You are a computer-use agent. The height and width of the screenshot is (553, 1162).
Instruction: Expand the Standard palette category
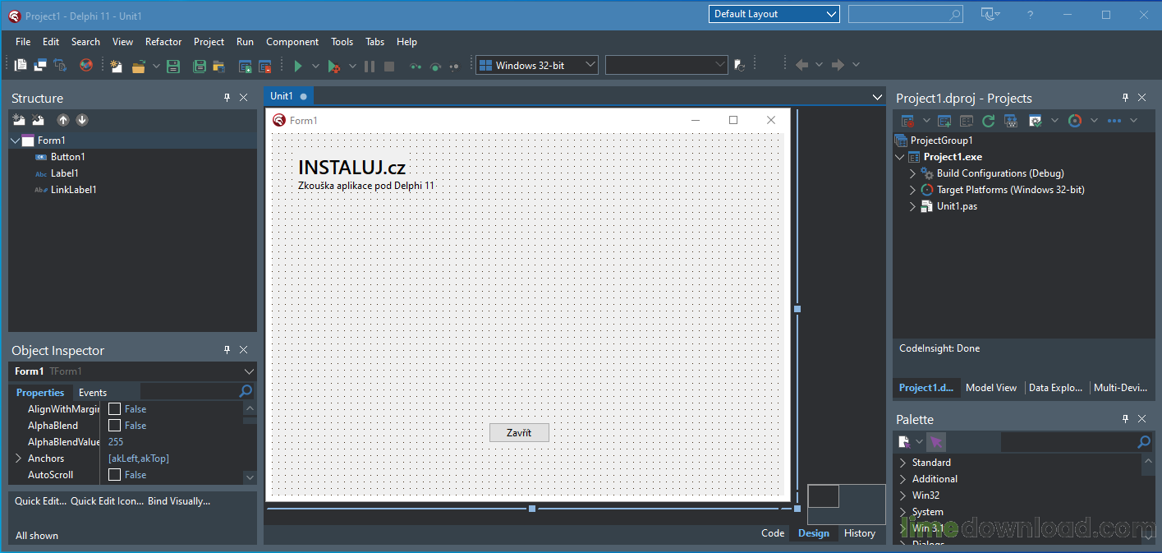tap(903, 463)
